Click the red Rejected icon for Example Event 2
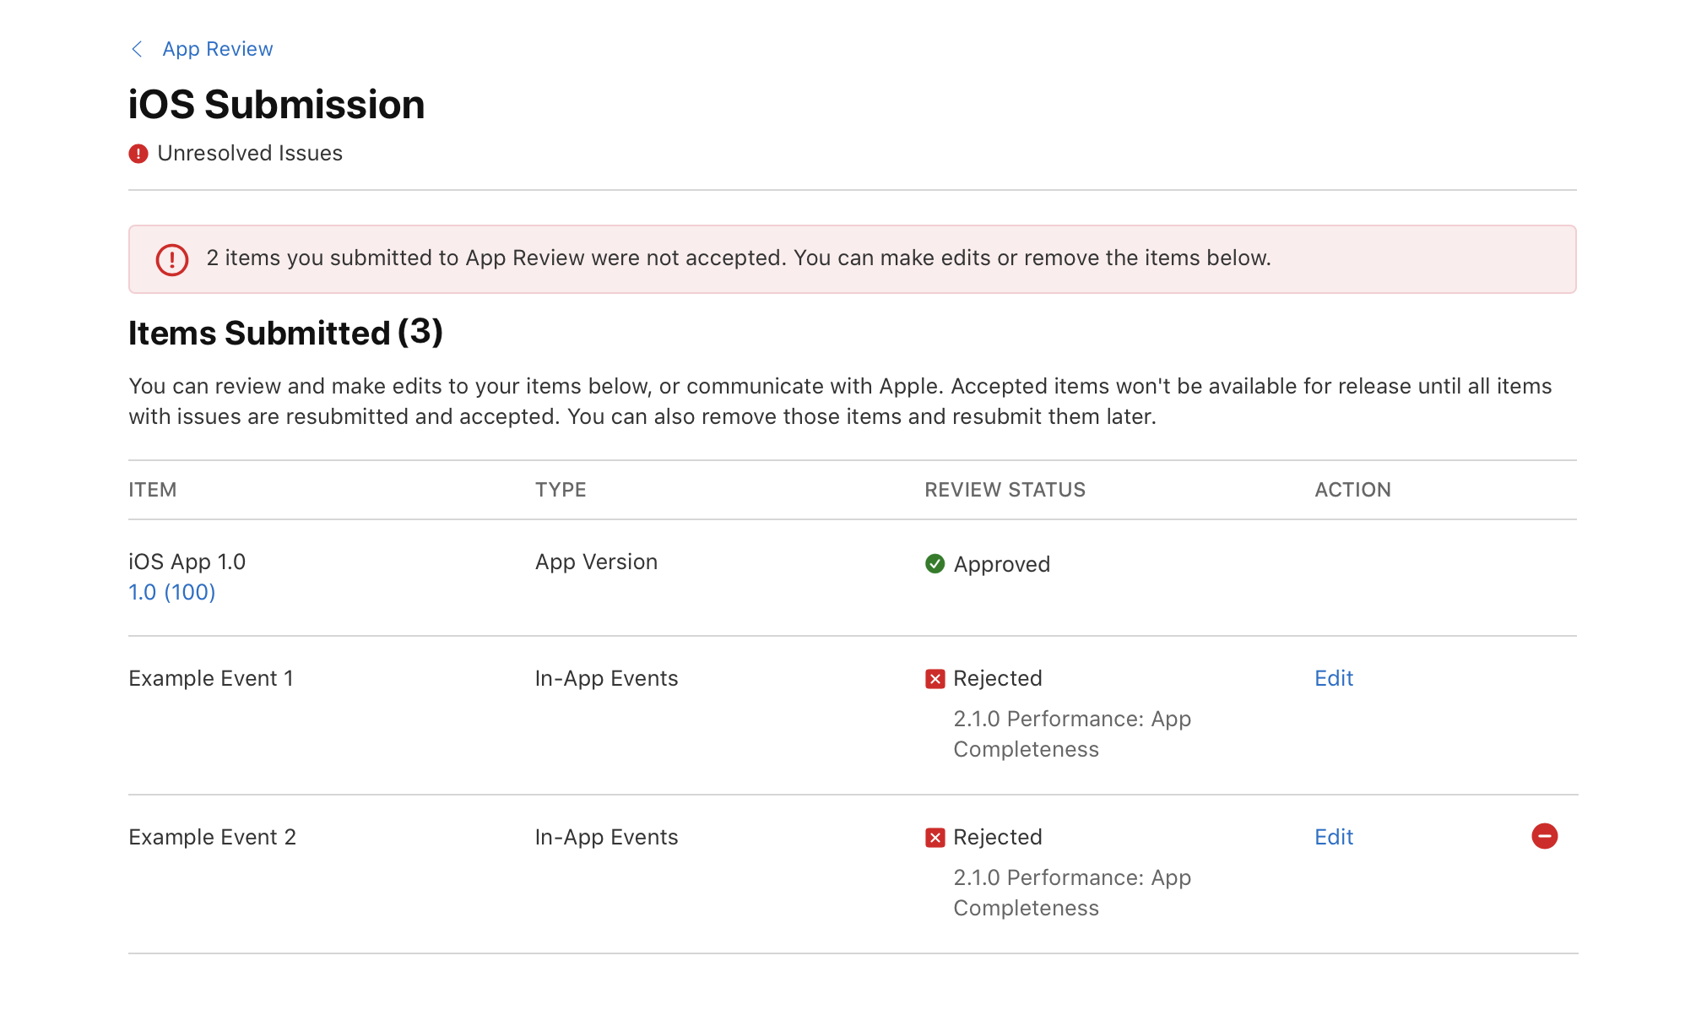1685x1010 pixels. [x=934, y=837]
